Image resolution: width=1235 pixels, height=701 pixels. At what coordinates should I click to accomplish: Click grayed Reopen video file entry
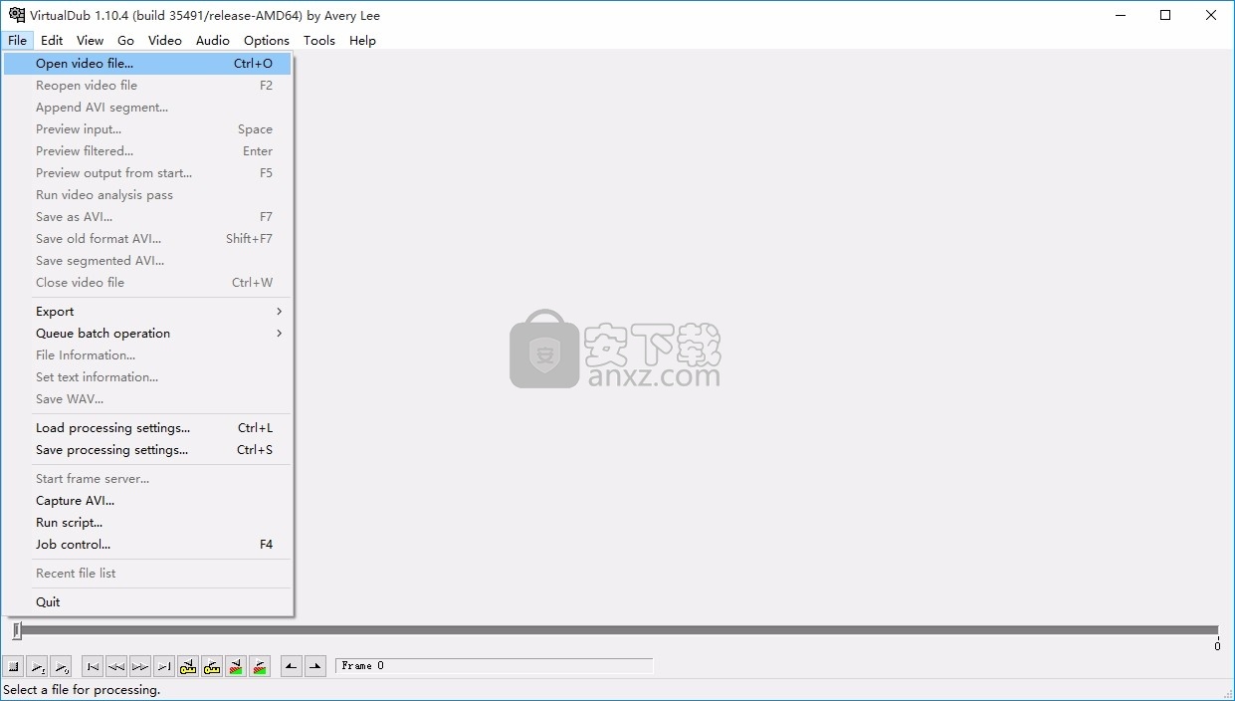[147, 86]
